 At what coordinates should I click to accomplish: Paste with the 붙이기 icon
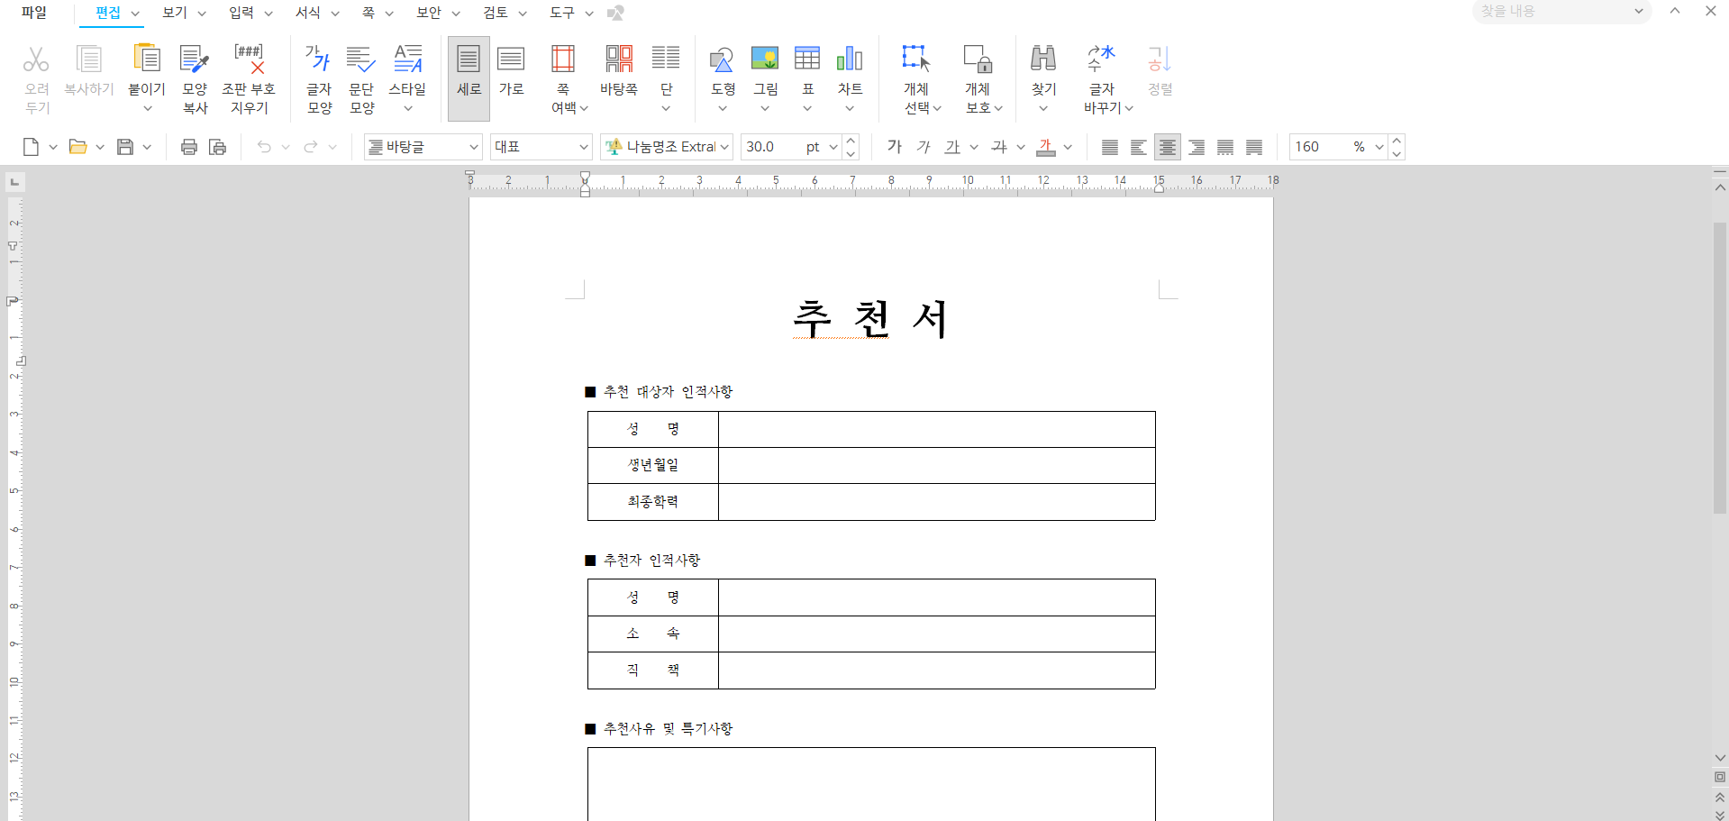(146, 59)
